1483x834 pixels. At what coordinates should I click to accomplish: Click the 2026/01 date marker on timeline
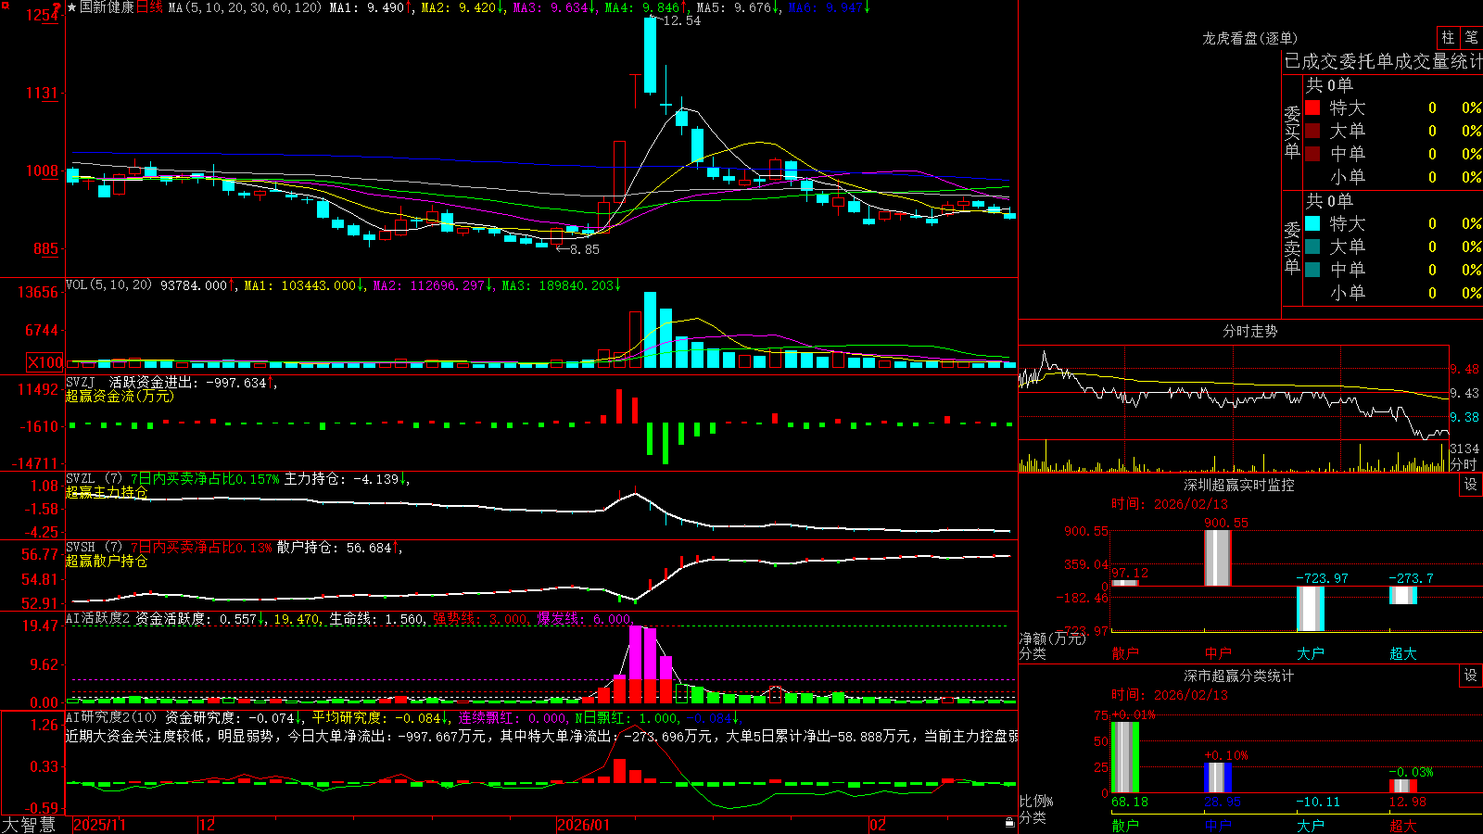click(583, 825)
